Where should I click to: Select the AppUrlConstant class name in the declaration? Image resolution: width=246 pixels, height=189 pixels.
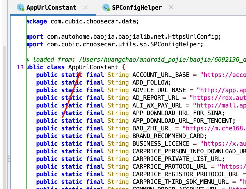coord(93,67)
